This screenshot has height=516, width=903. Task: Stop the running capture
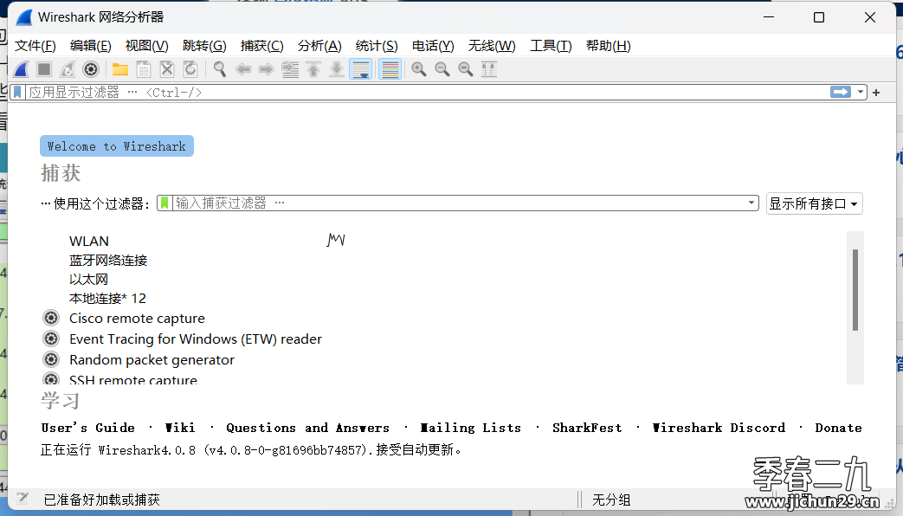click(x=45, y=68)
